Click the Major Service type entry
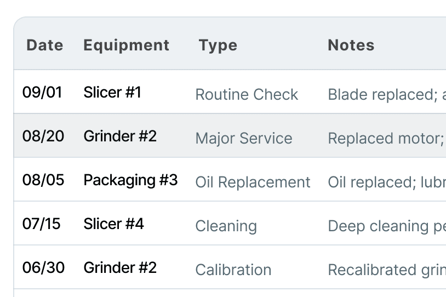Viewport: 446px width, 297px height. (244, 138)
